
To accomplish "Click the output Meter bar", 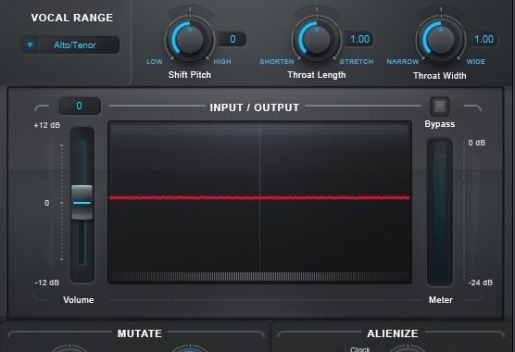I will (x=440, y=212).
